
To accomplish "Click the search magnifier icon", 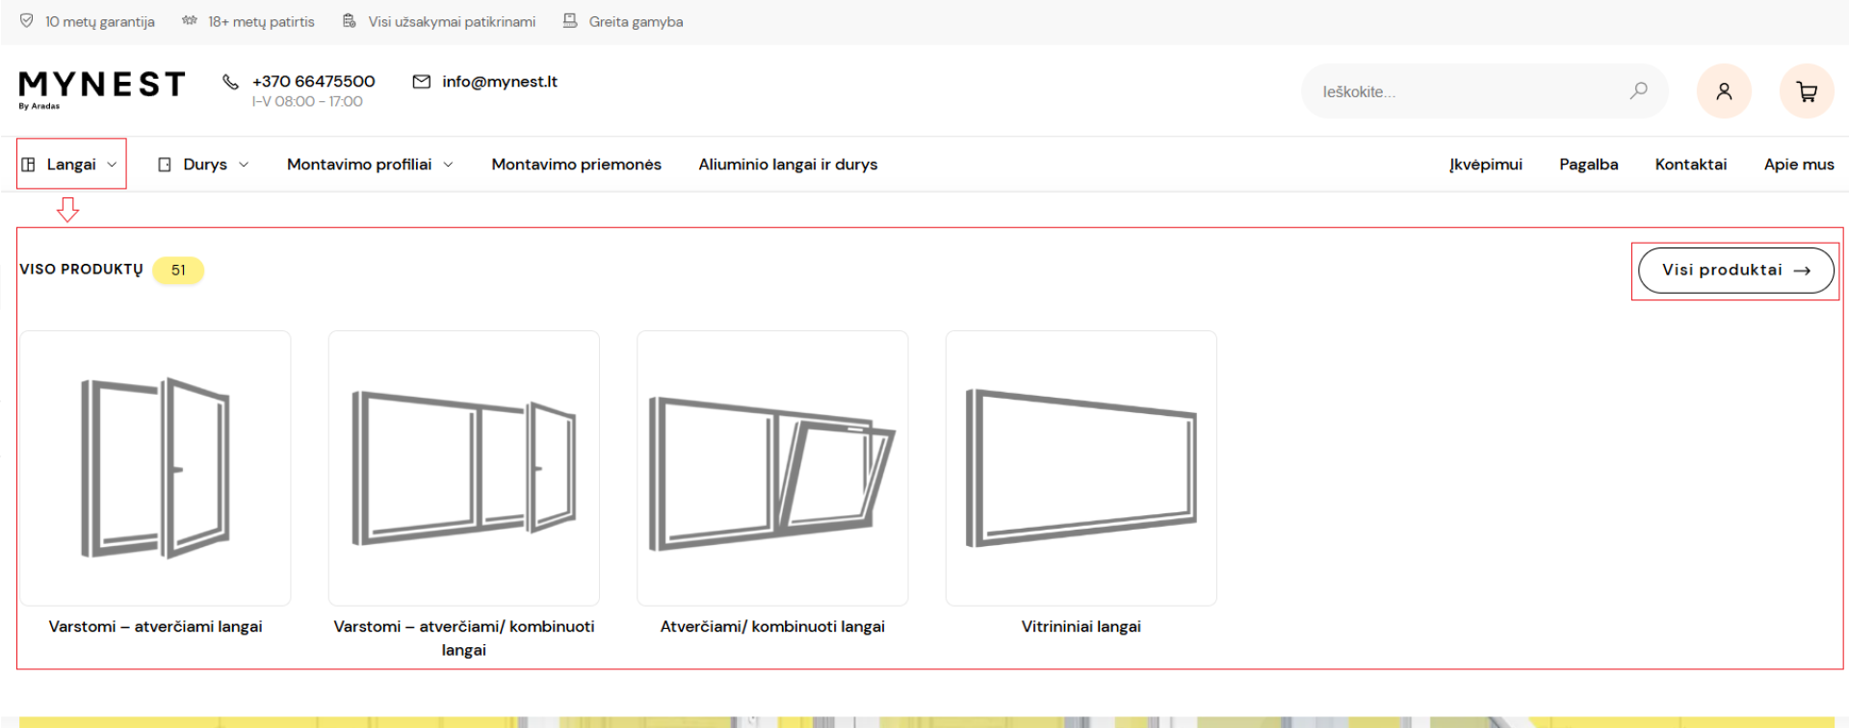I will coord(1638,91).
